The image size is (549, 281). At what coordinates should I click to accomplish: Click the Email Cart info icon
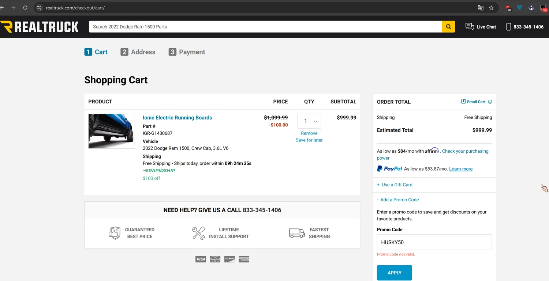pos(490,102)
